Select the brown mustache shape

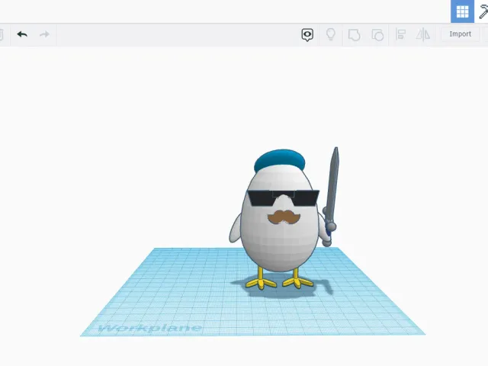coord(284,217)
